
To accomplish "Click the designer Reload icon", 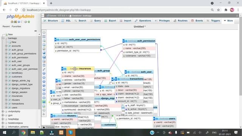I will pos(44,77).
